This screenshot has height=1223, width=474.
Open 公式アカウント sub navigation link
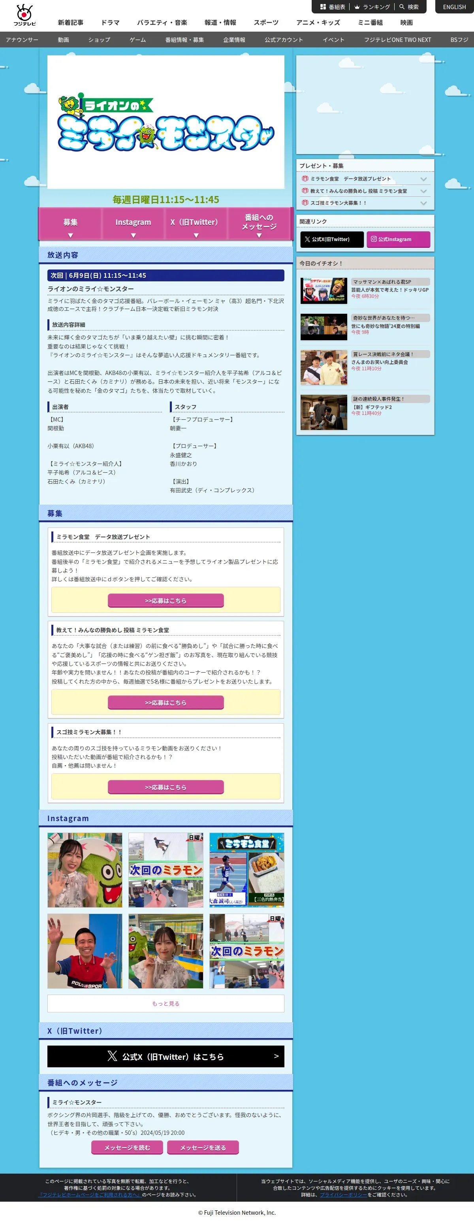pos(284,40)
